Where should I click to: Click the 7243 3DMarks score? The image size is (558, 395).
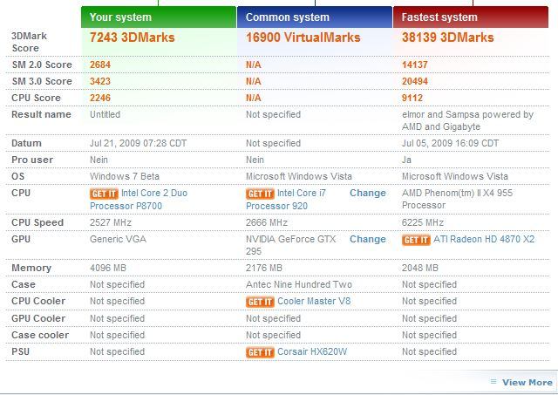coord(132,37)
